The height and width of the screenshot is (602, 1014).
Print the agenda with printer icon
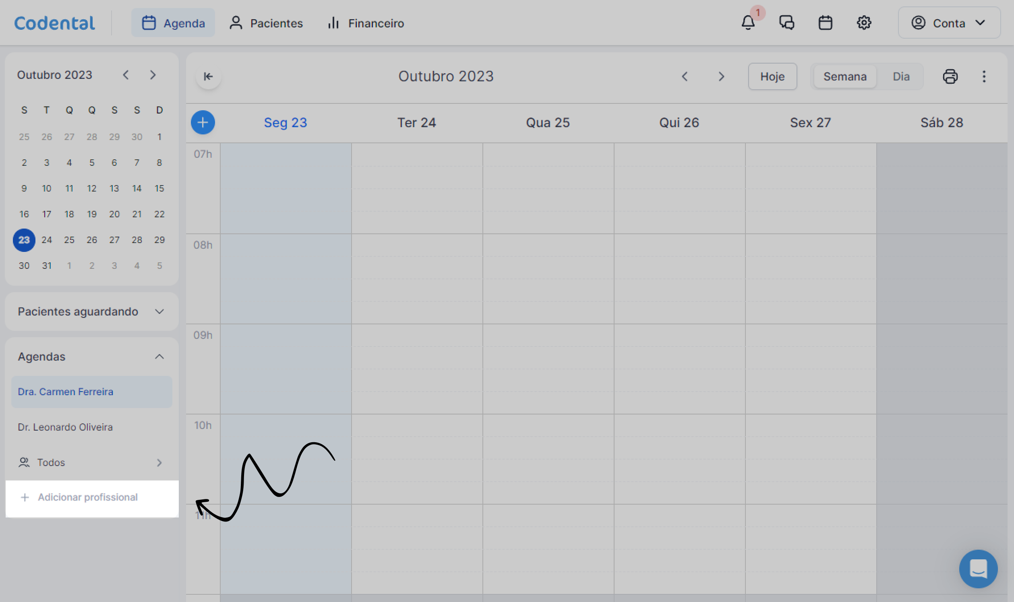(950, 76)
